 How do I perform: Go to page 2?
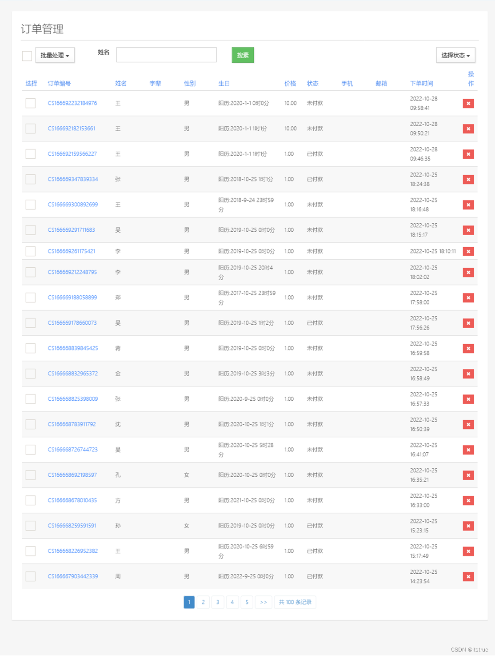(x=203, y=602)
